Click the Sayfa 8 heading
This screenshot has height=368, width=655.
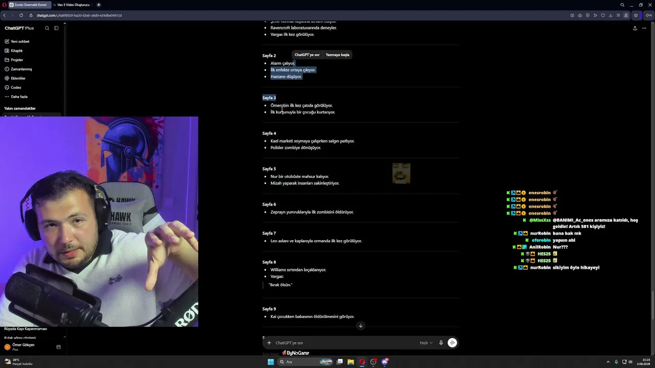tap(269, 262)
